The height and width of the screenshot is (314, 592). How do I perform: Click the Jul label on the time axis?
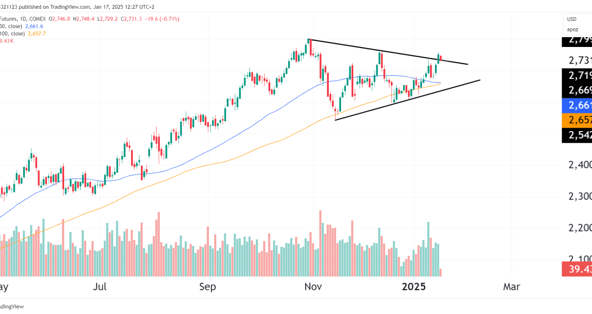pyautogui.click(x=100, y=287)
